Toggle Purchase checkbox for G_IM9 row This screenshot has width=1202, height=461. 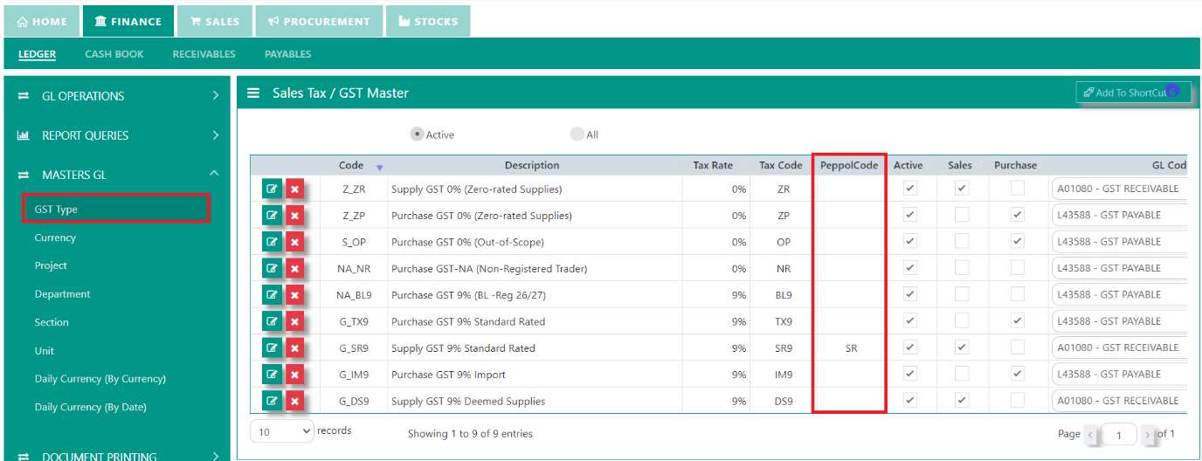coord(1017,374)
